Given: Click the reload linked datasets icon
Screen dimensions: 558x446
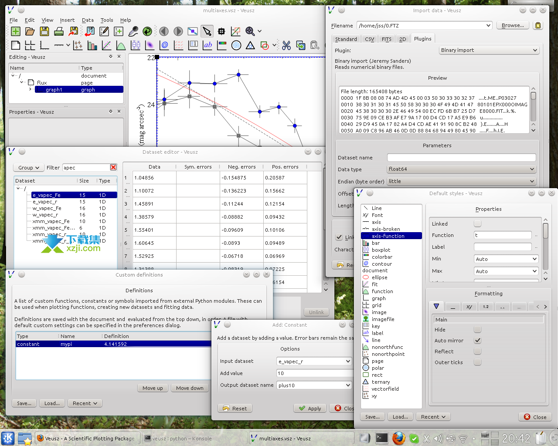Looking at the screenshot, I should pos(147,31).
